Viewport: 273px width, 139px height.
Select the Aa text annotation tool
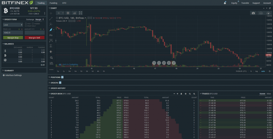[51, 35]
